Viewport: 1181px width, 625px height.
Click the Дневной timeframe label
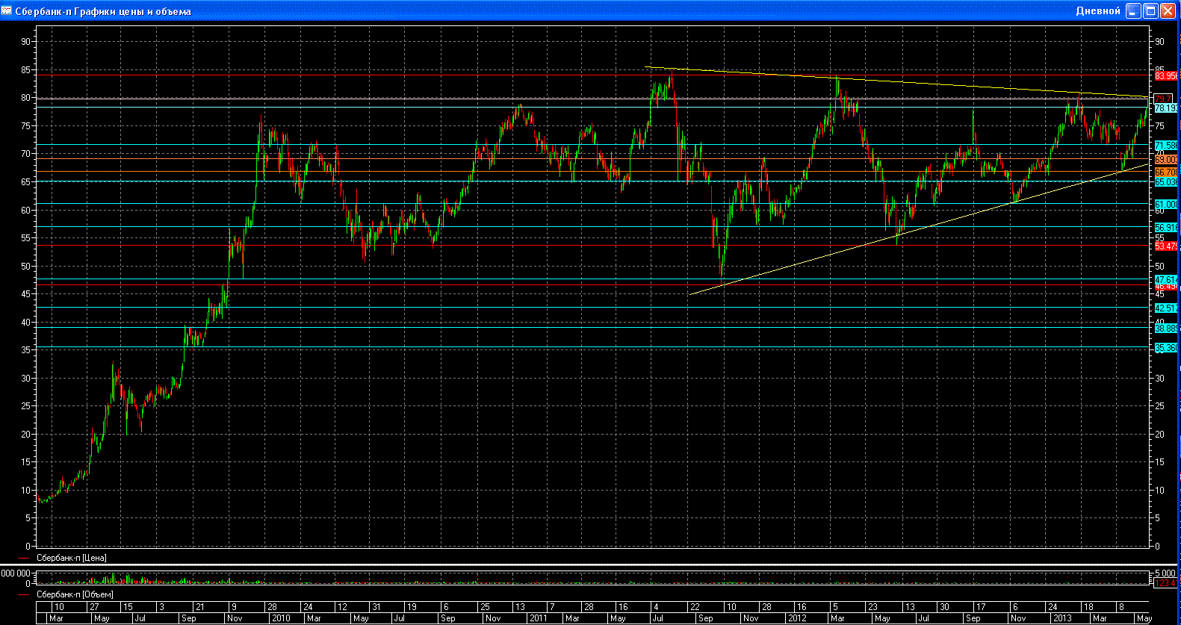[1097, 11]
